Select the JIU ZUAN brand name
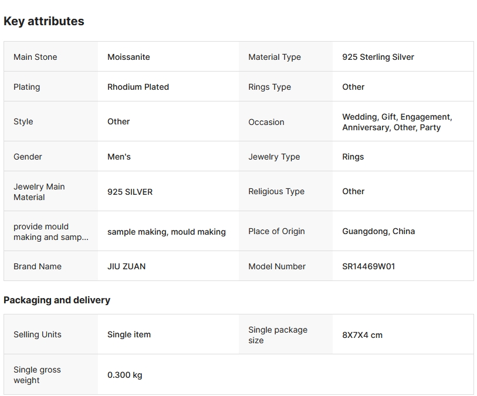The image size is (477, 396). click(x=126, y=266)
